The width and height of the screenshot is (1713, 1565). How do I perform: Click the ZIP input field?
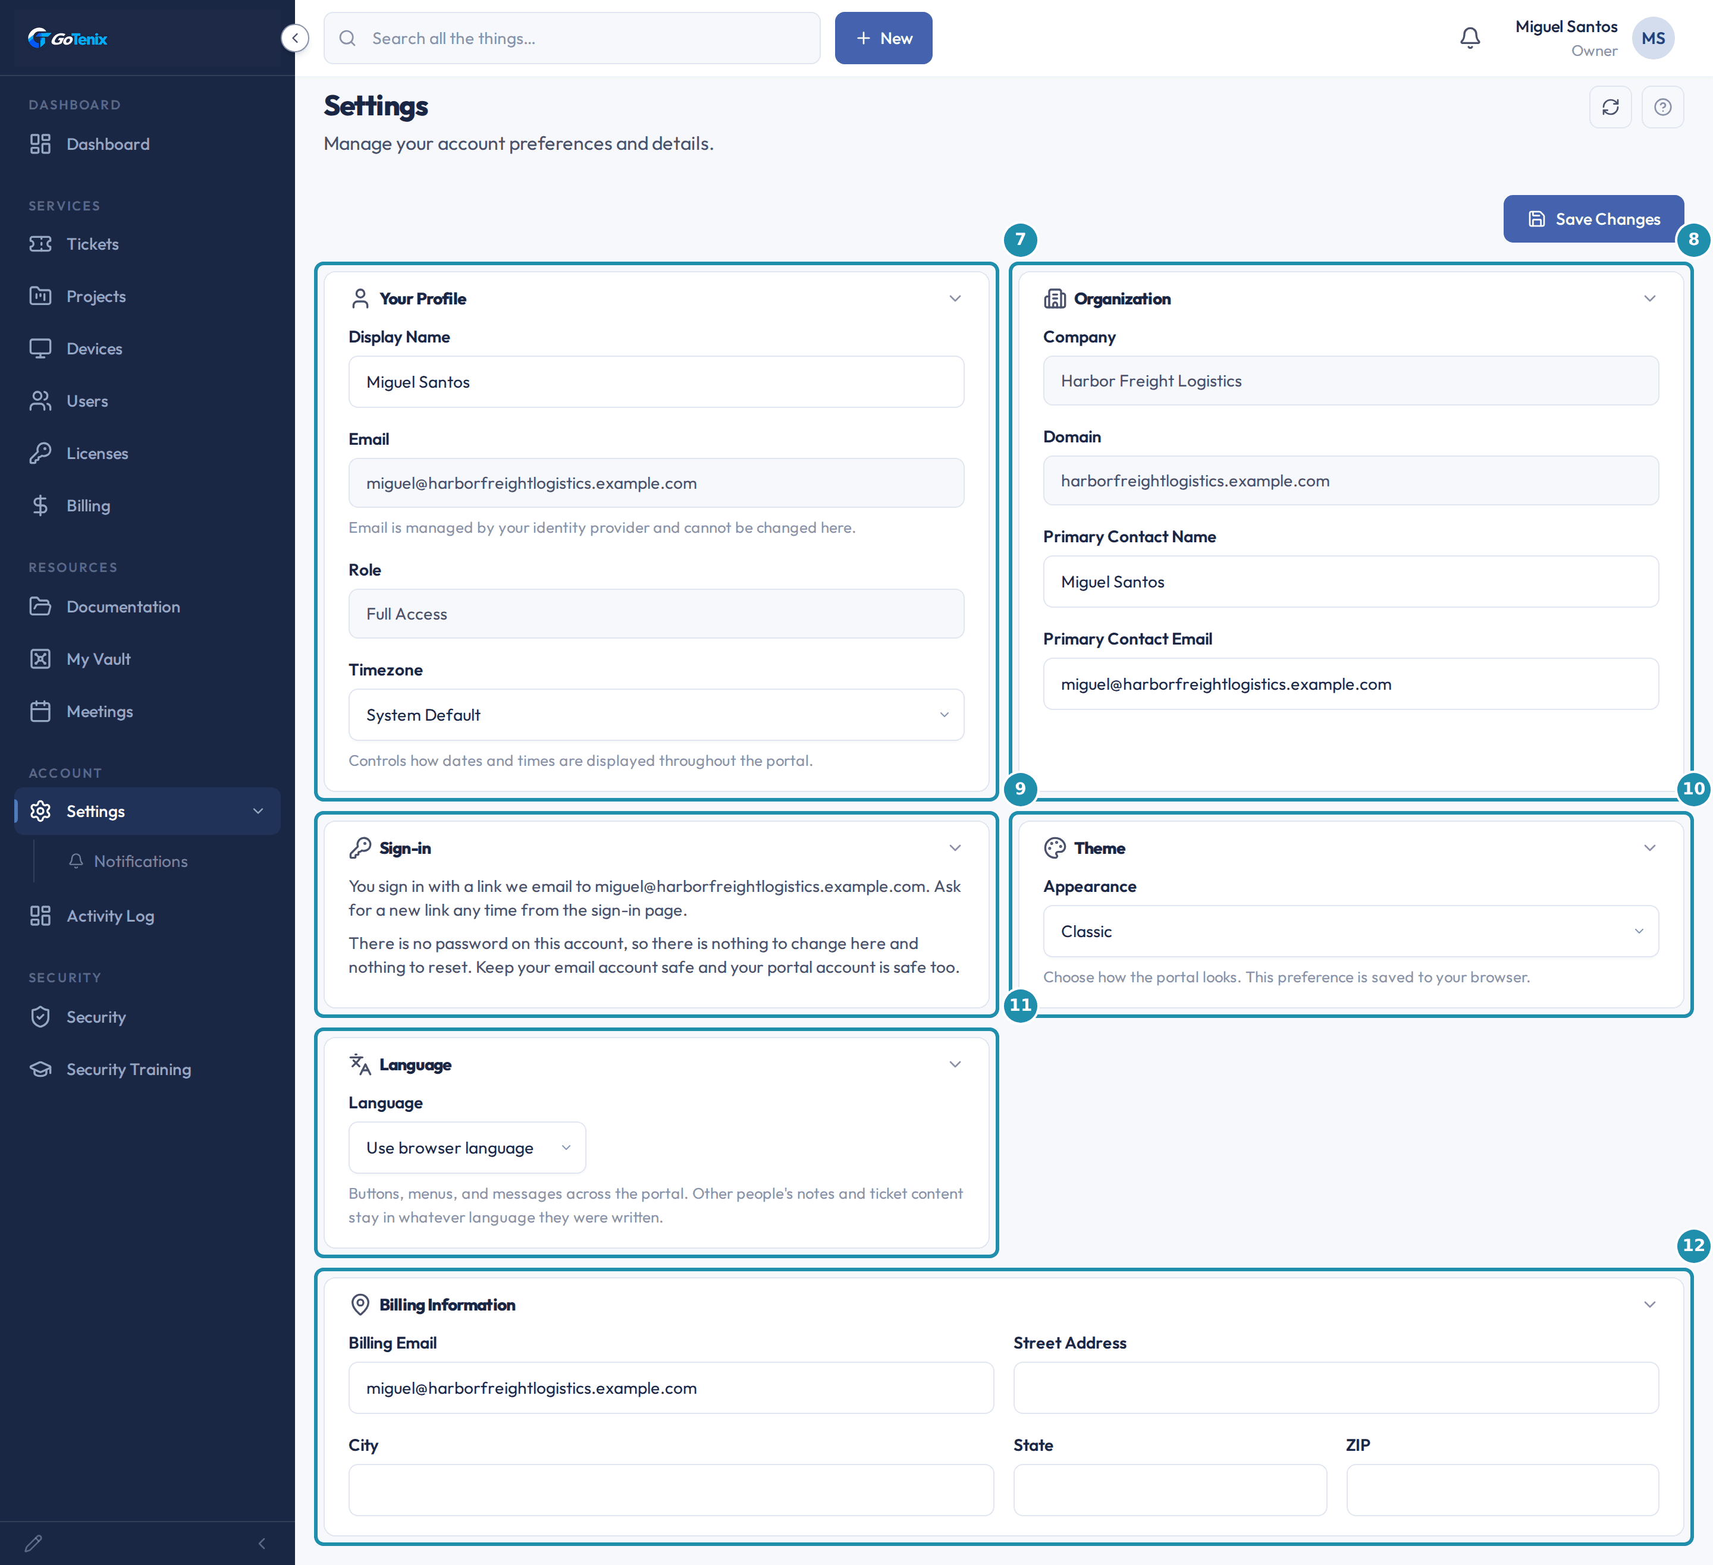[1502, 1489]
